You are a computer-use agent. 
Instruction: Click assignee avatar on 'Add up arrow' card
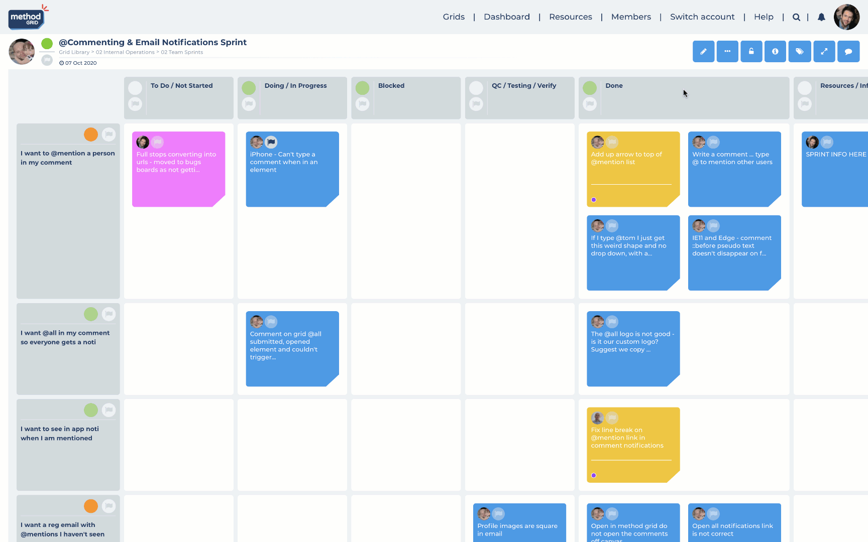(598, 142)
